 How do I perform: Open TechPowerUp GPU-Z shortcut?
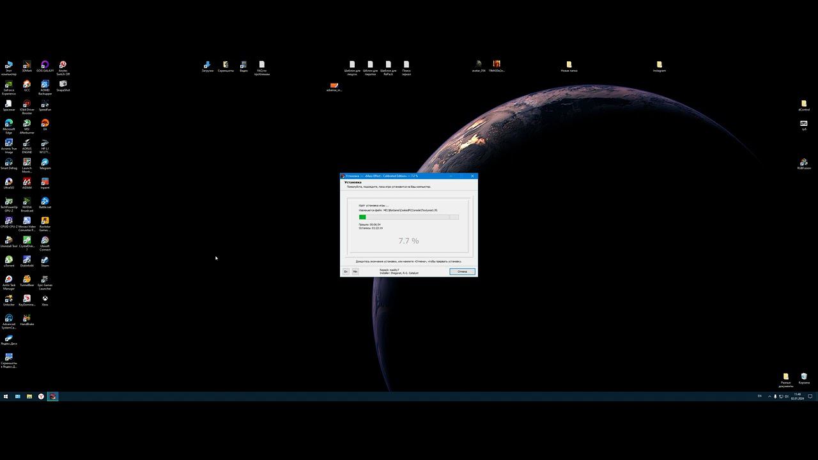click(x=9, y=205)
